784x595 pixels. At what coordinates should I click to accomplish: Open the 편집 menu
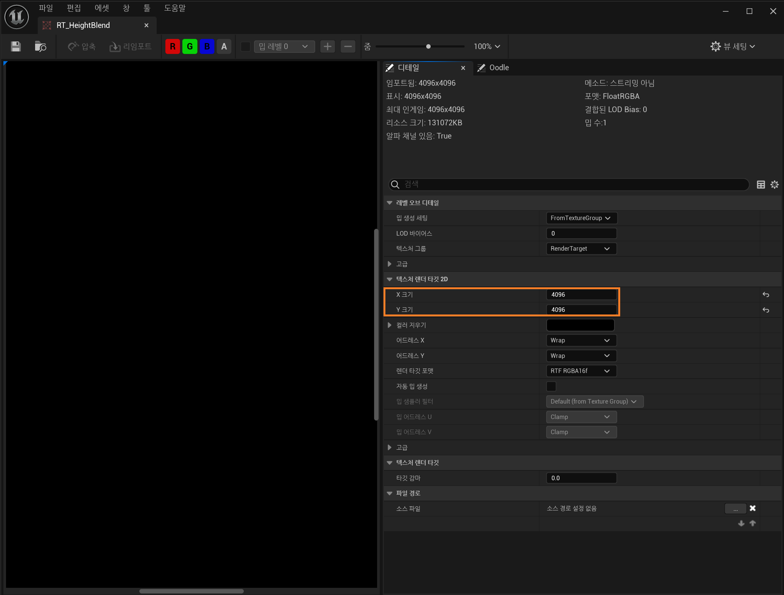[x=74, y=8]
